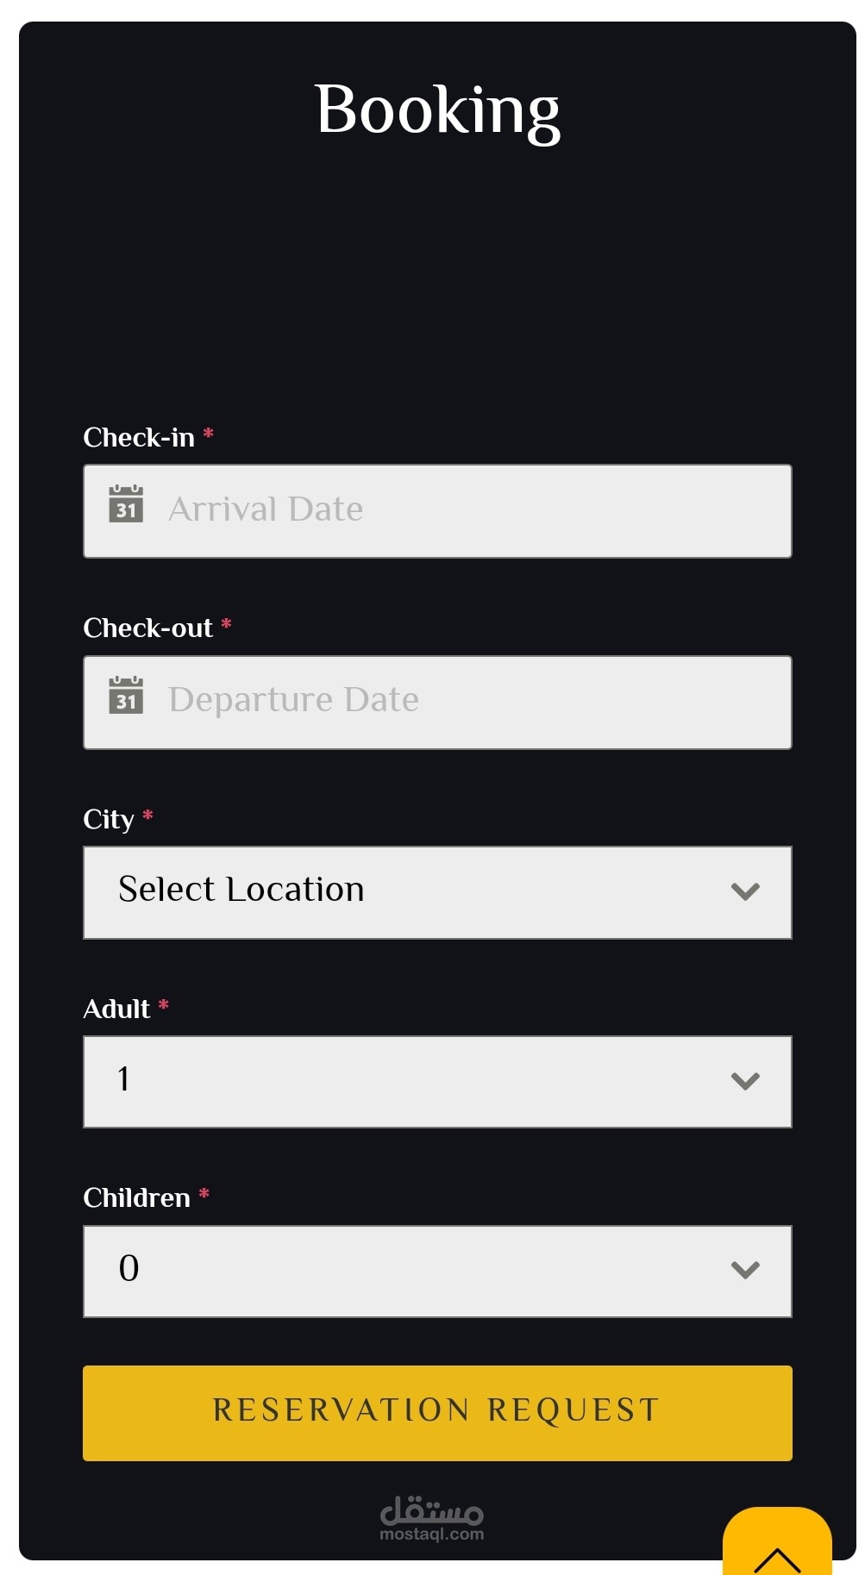Click the Check-out field label

(147, 628)
